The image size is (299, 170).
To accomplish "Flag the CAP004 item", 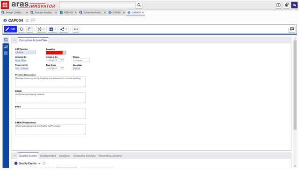I will coord(33,20).
